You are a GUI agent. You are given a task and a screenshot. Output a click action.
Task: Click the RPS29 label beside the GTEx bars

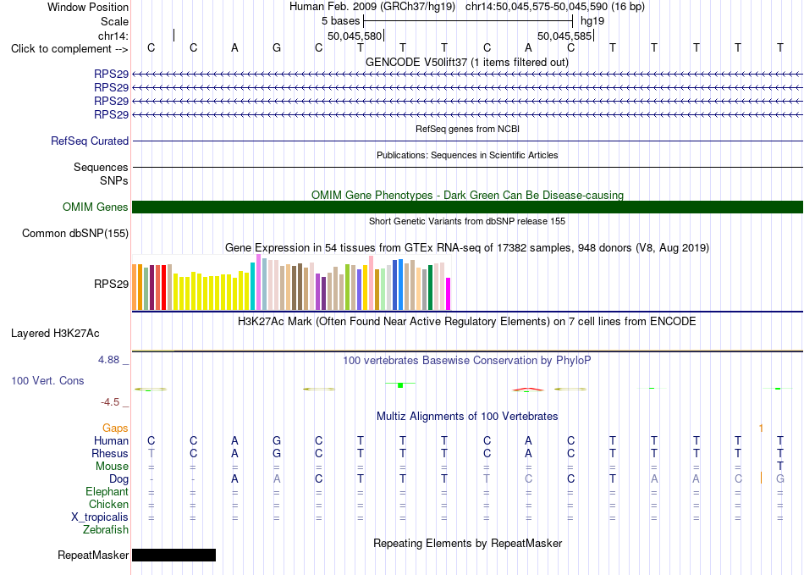pyautogui.click(x=111, y=285)
